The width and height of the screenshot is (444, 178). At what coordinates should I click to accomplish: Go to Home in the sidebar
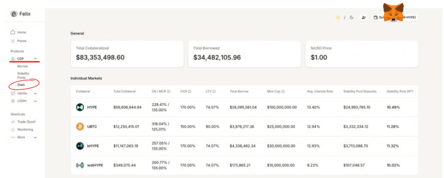point(21,33)
